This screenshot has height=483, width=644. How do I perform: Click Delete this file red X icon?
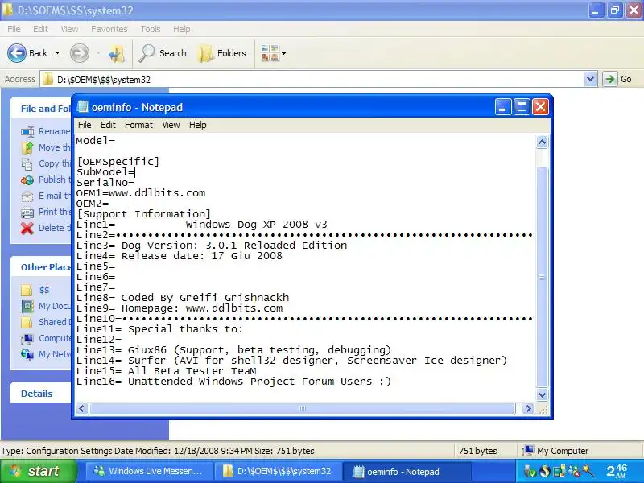(27, 228)
